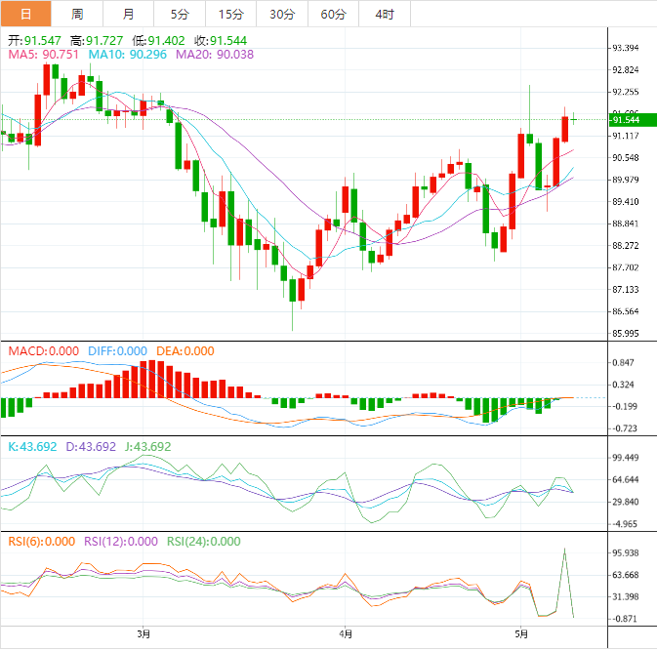Click the green 91.544 current price tag
657x651 pixels.
tap(633, 120)
